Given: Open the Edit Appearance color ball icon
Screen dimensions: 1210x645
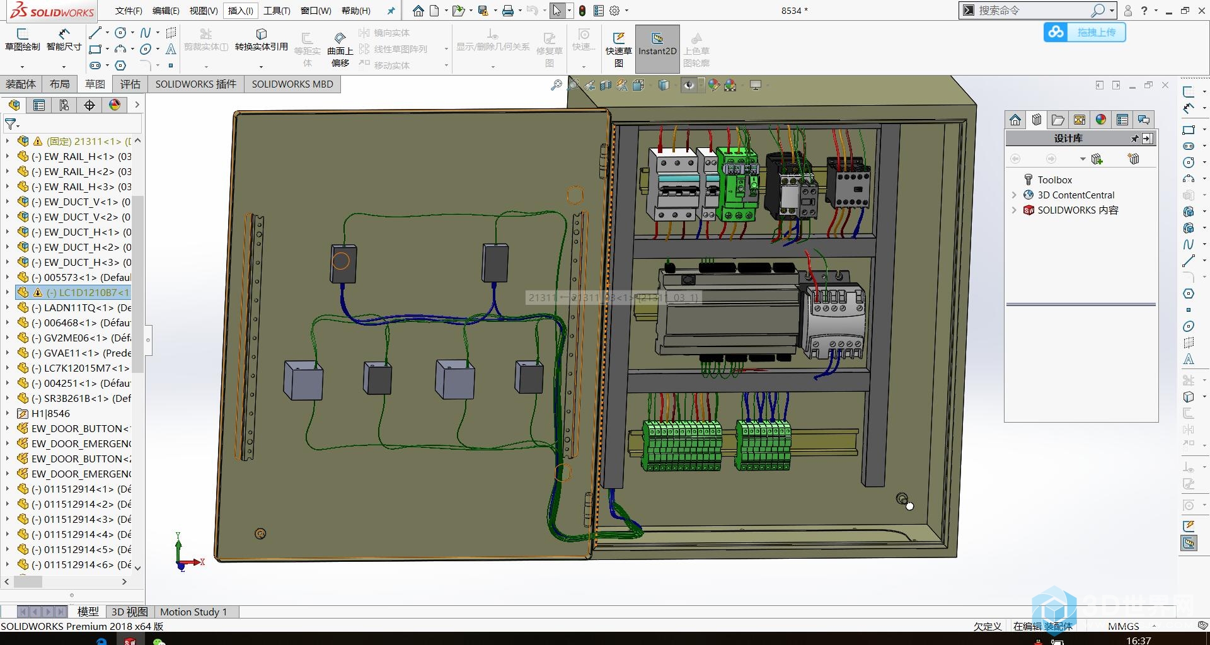Looking at the screenshot, I should click(713, 85).
